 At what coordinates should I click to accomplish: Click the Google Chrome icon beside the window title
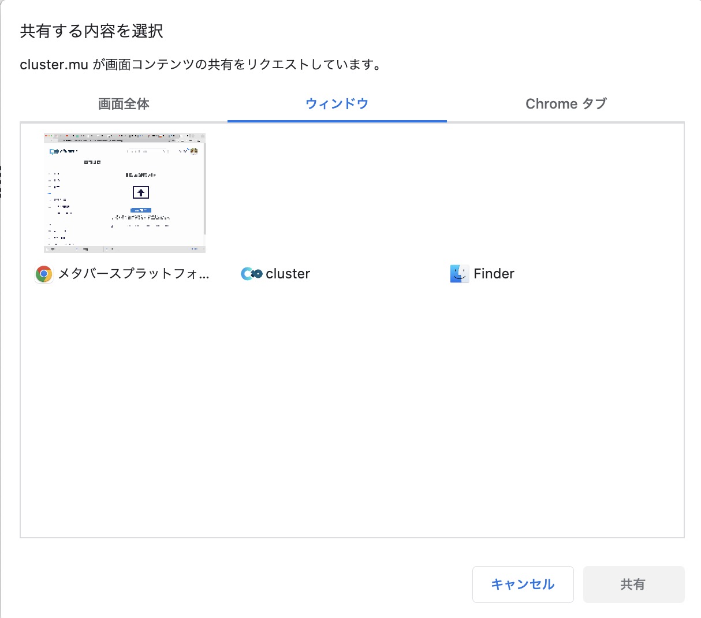pyautogui.click(x=43, y=274)
